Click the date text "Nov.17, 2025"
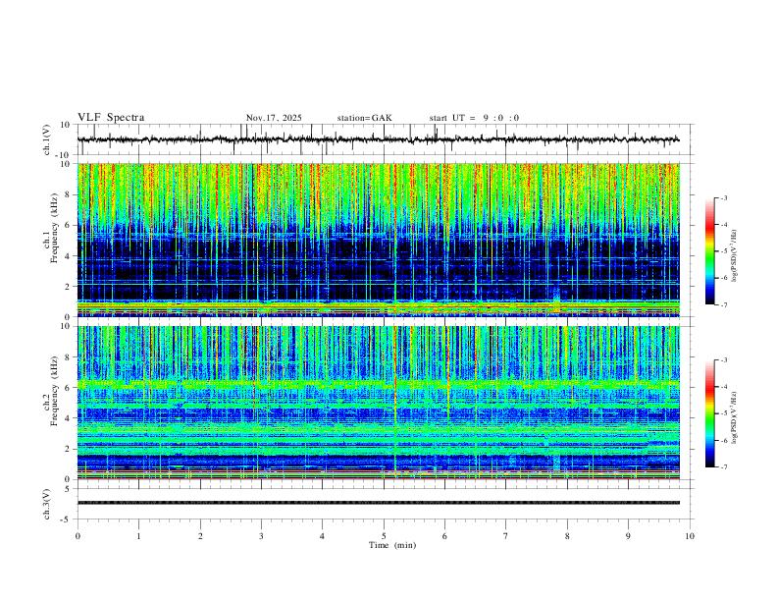Screen dimensions: 777x601 click(274, 118)
